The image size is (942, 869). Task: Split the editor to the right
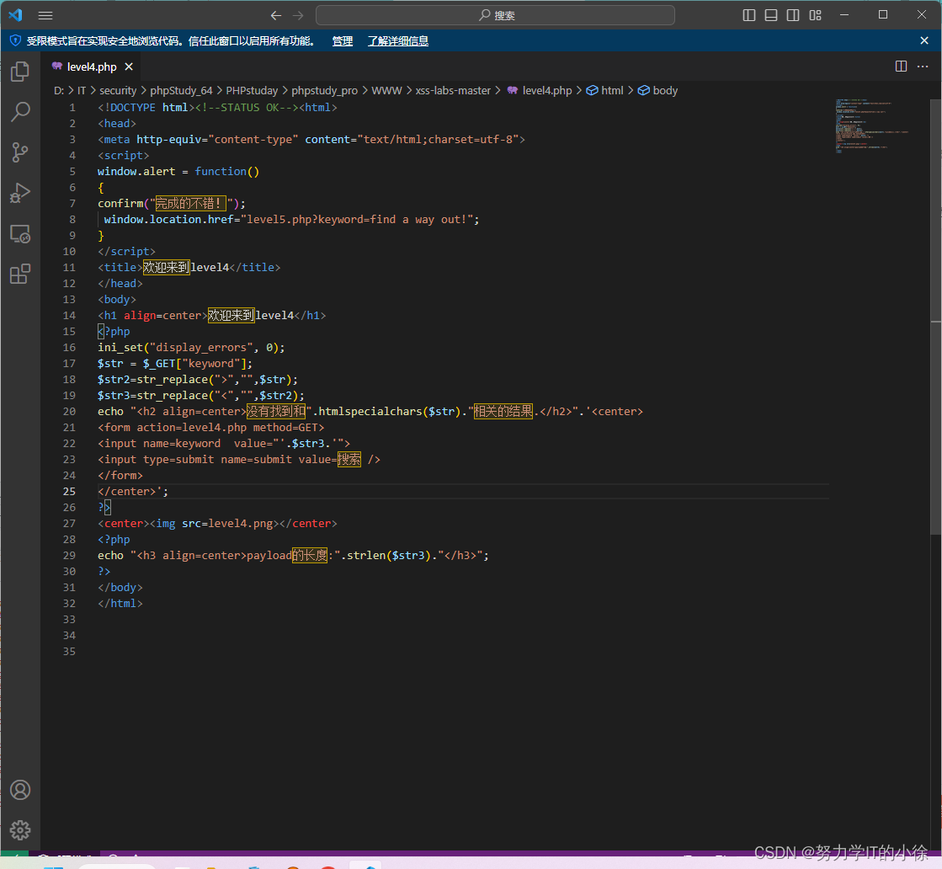tap(901, 67)
